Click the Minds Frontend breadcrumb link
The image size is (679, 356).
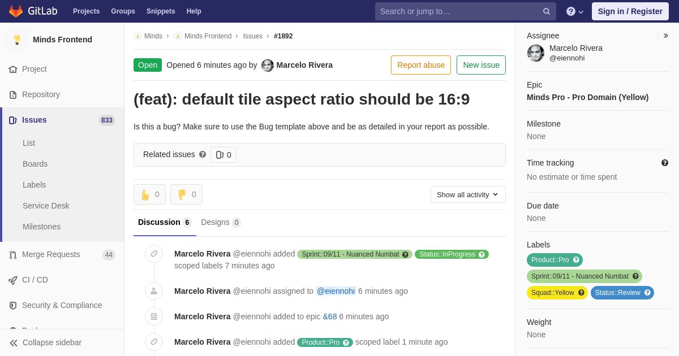point(208,36)
